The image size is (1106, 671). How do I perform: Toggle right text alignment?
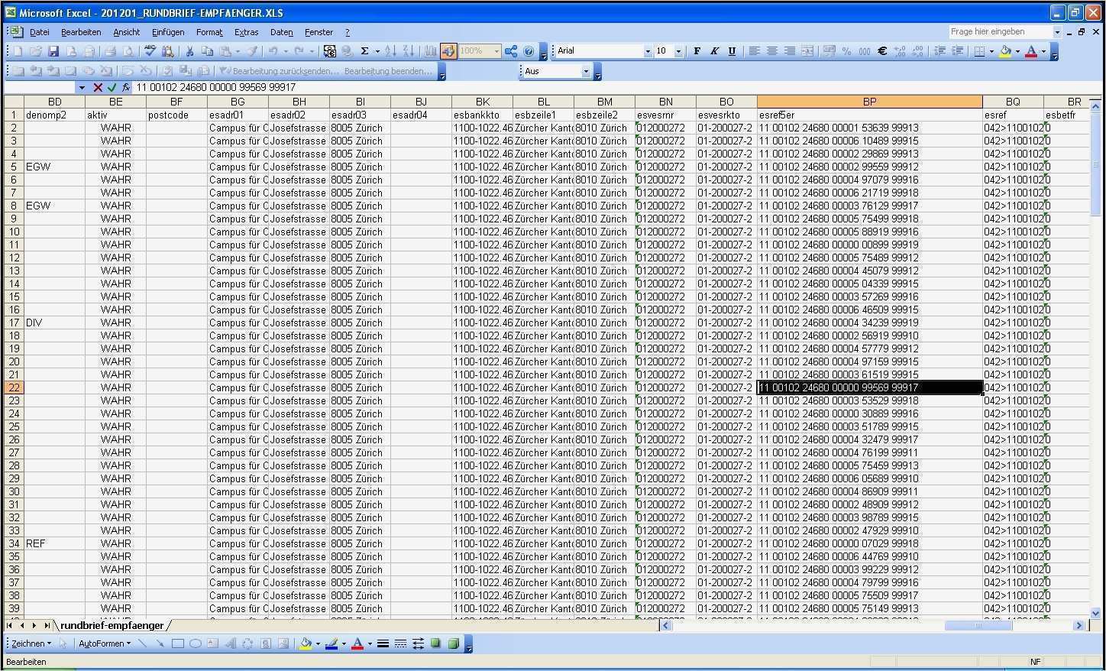(x=789, y=50)
